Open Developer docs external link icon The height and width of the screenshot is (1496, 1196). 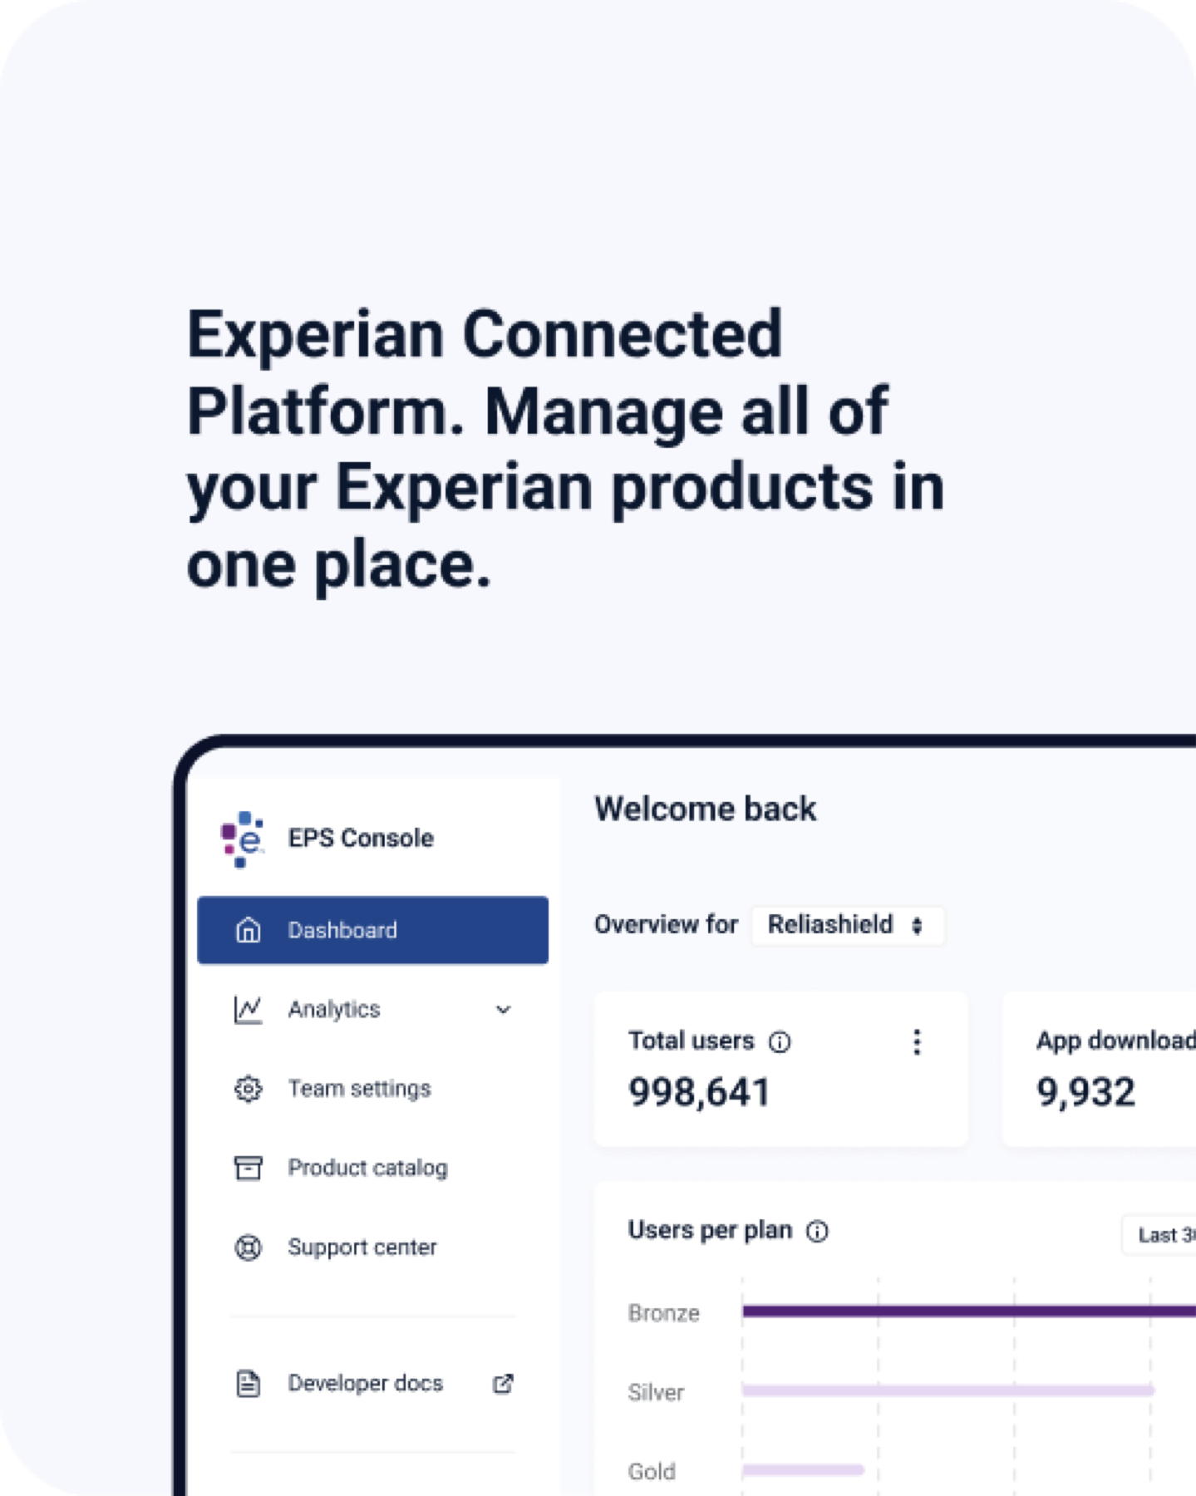(503, 1384)
